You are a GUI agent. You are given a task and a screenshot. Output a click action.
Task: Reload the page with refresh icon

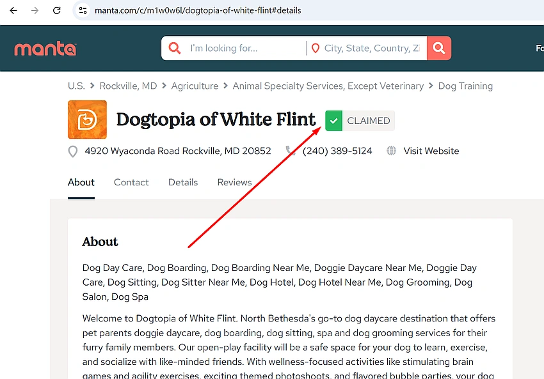coord(56,10)
